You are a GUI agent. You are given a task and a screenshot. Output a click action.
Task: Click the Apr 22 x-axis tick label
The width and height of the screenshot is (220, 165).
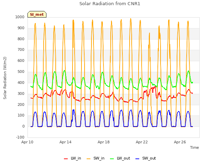(x=142, y=142)
